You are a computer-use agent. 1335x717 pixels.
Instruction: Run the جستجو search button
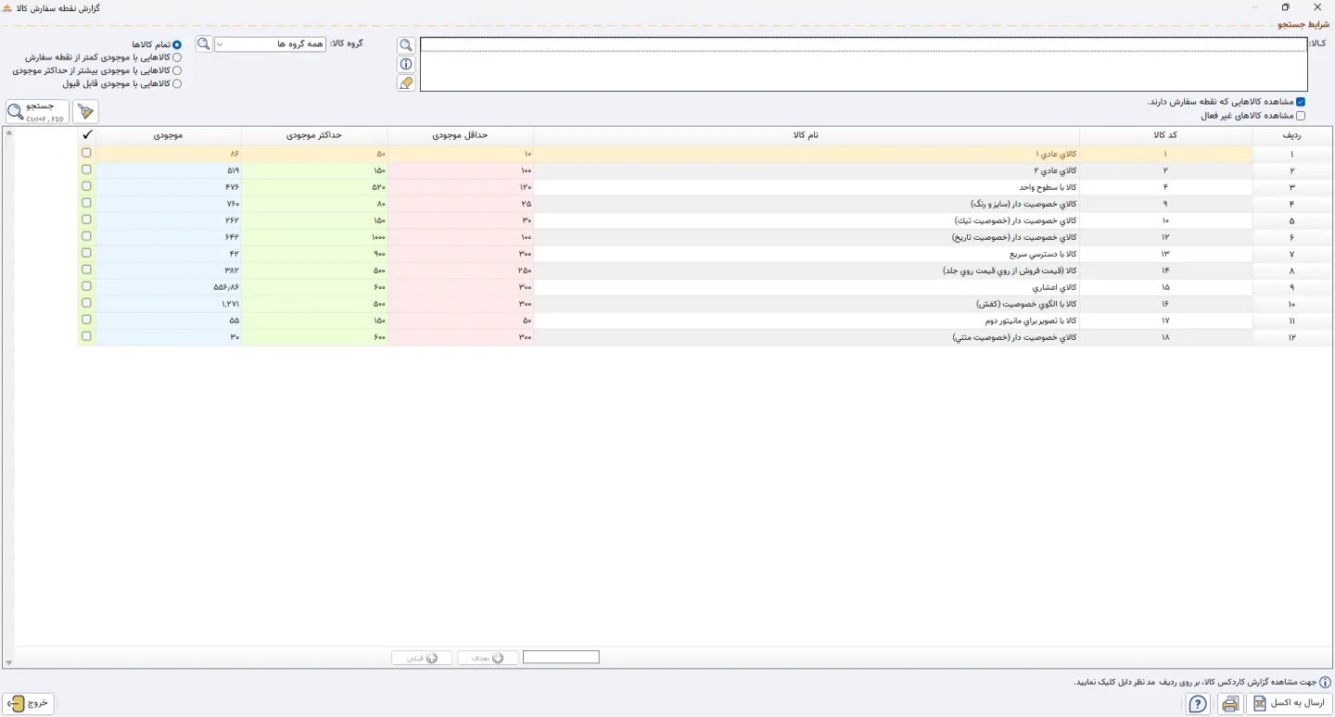[x=37, y=112]
